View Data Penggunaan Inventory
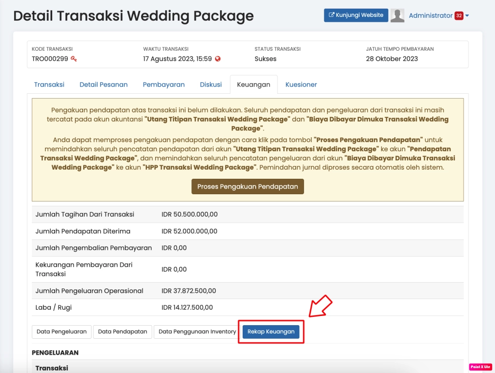 pos(197,331)
